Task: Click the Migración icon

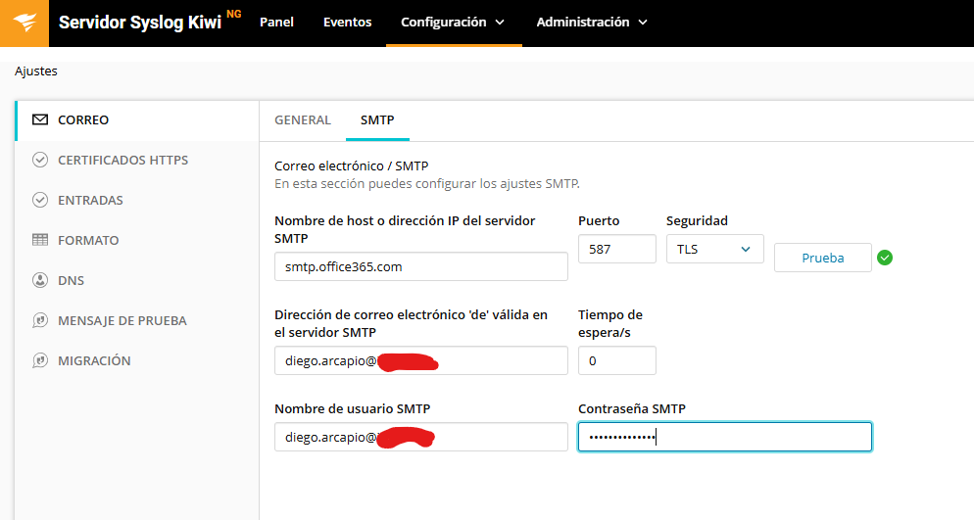Action: pyautogui.click(x=40, y=360)
